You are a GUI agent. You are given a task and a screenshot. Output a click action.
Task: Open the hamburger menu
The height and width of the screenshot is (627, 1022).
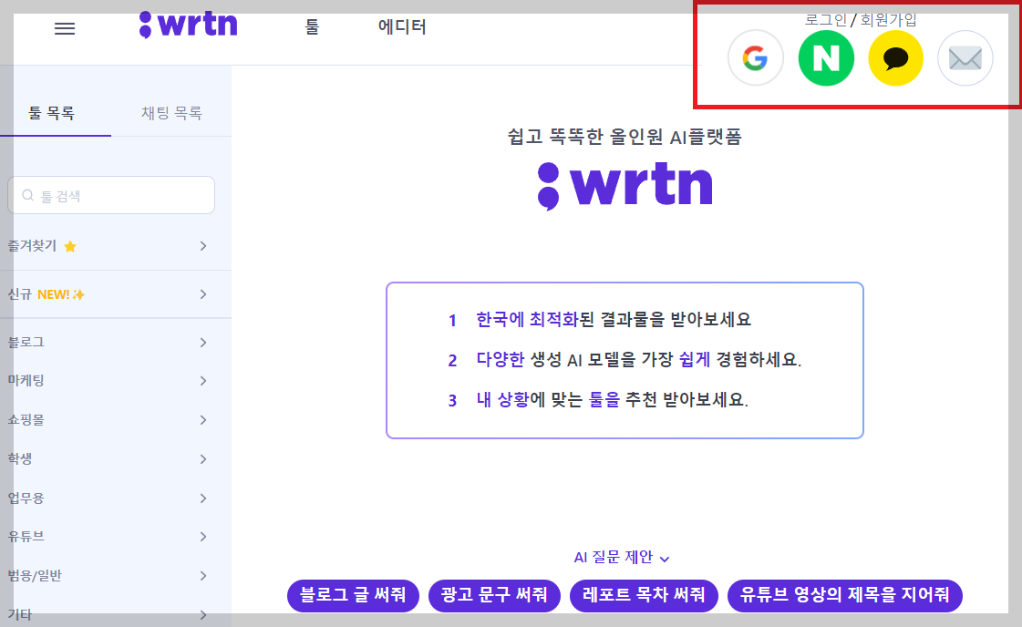point(64,28)
